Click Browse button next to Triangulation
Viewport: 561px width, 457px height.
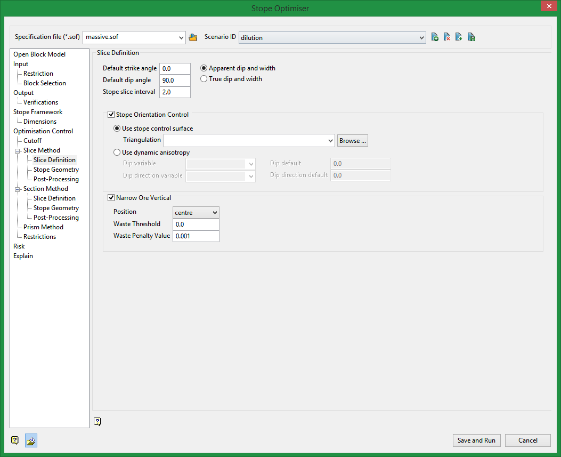pyautogui.click(x=352, y=141)
